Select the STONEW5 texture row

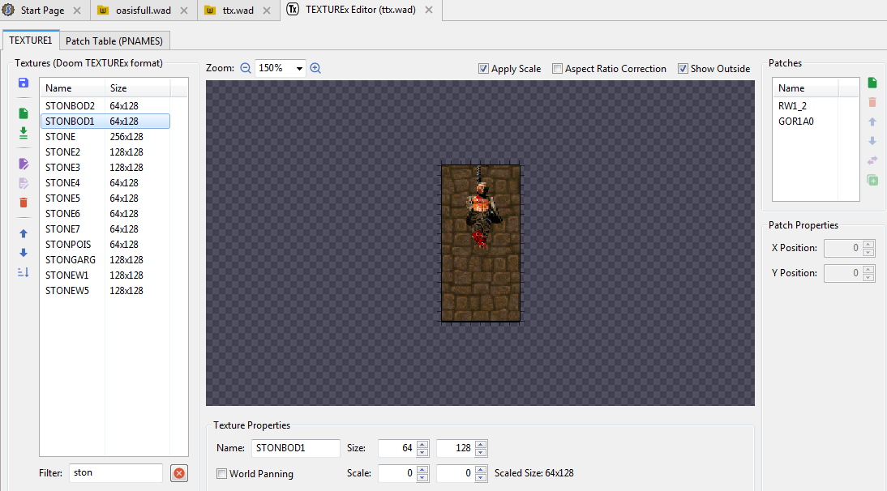tap(105, 290)
